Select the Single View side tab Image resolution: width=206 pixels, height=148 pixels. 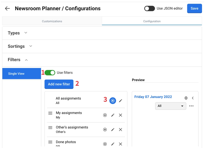(21, 74)
